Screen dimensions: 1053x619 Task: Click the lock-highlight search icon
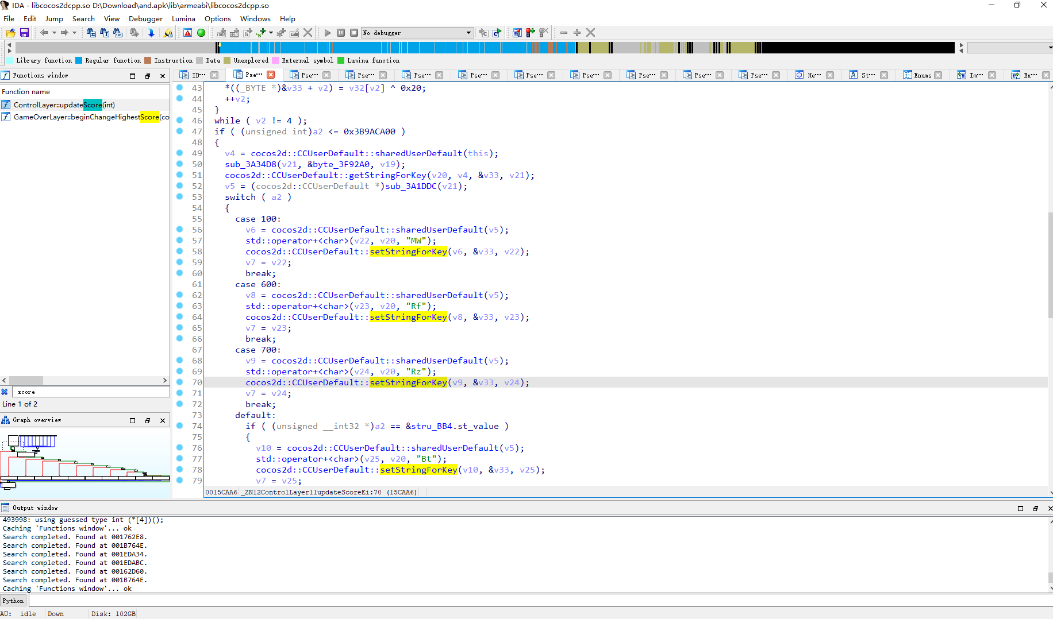[168, 33]
